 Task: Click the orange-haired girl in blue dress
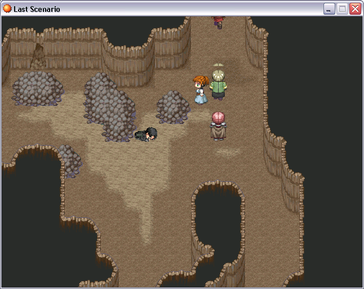point(201,90)
